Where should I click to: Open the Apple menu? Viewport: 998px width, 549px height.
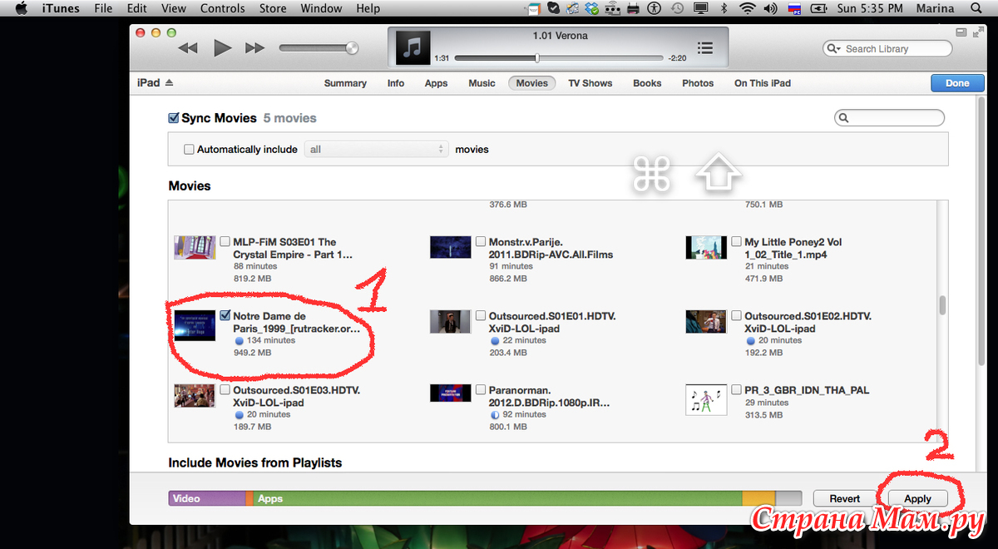click(22, 9)
